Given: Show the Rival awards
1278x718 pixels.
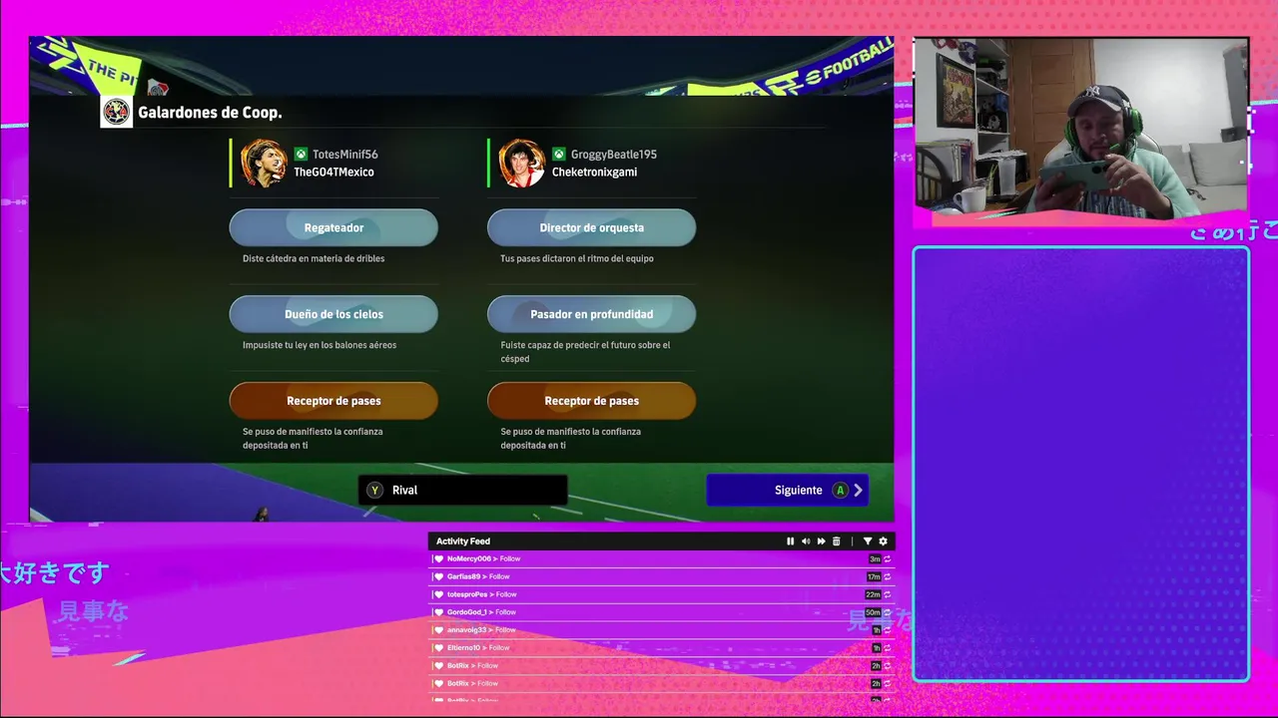Looking at the screenshot, I should point(463,490).
